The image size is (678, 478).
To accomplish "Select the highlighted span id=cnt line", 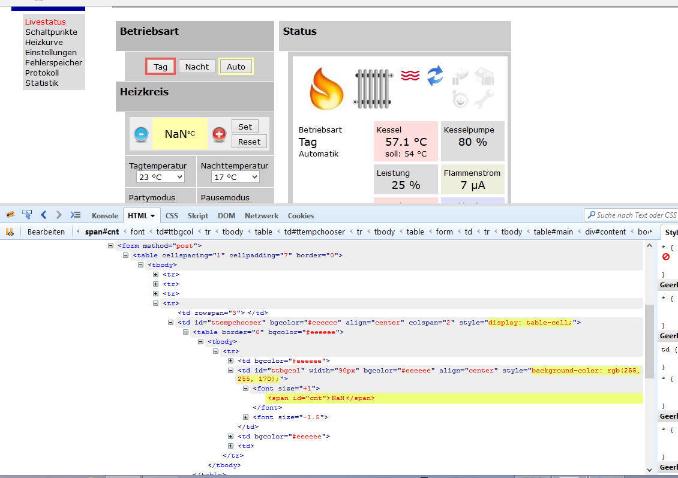I will pos(454,398).
